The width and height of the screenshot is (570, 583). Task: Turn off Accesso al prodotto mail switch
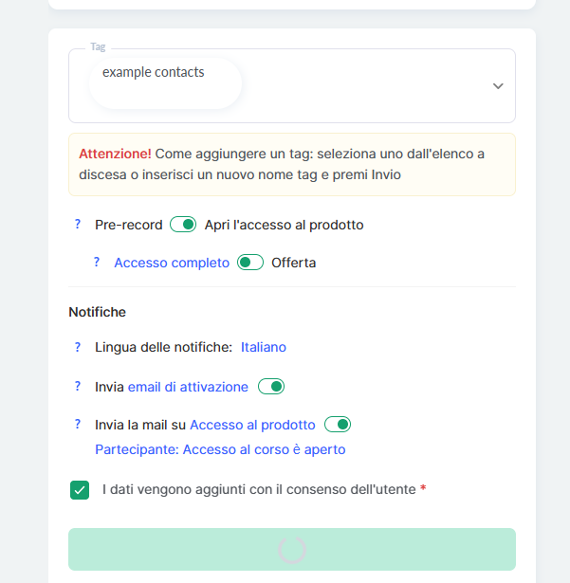[x=338, y=424]
